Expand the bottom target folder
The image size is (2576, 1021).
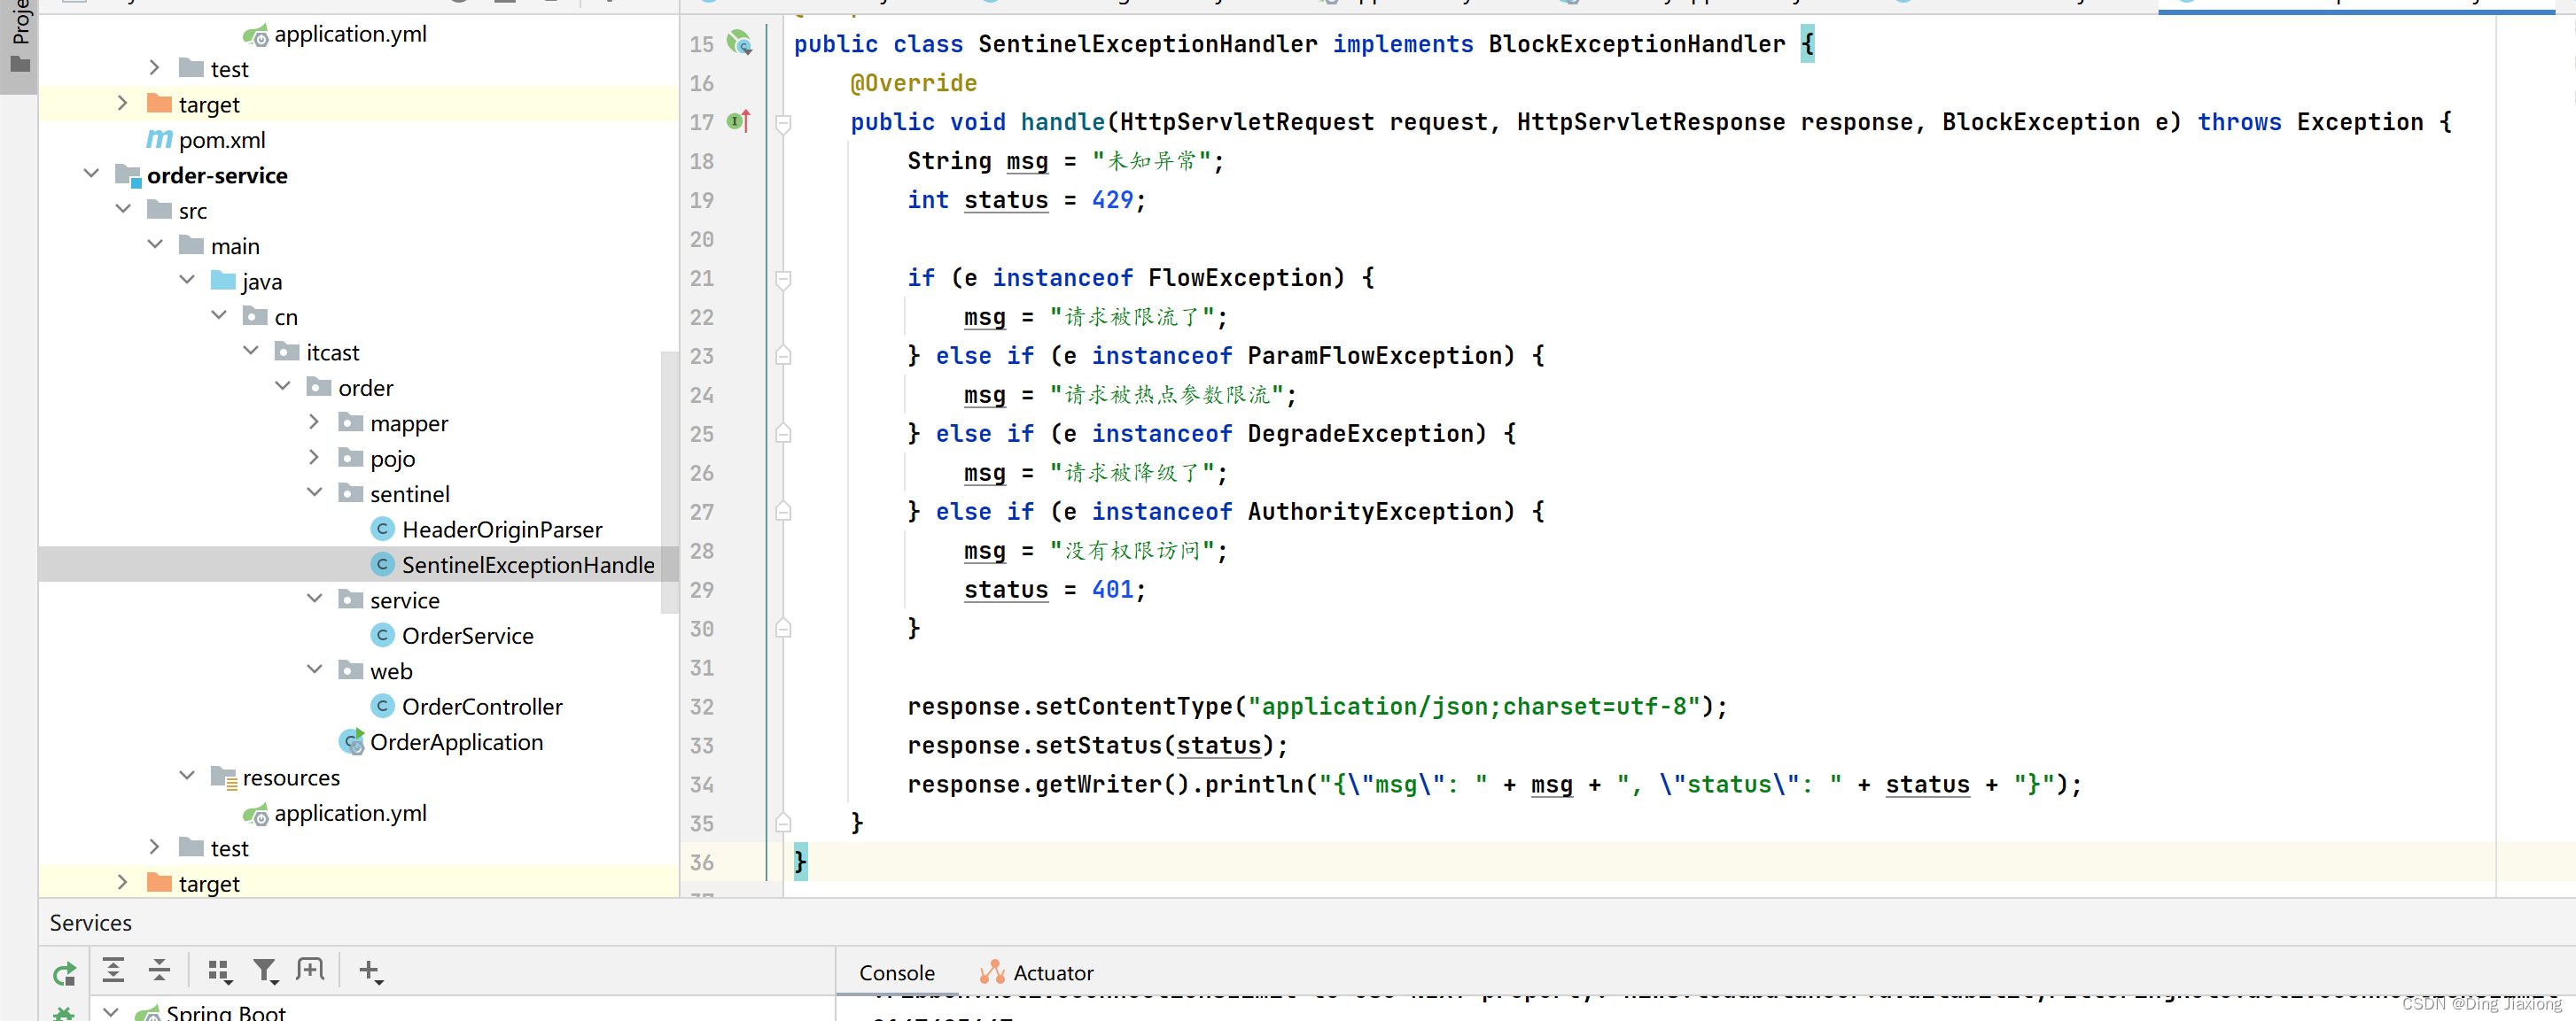(123, 882)
